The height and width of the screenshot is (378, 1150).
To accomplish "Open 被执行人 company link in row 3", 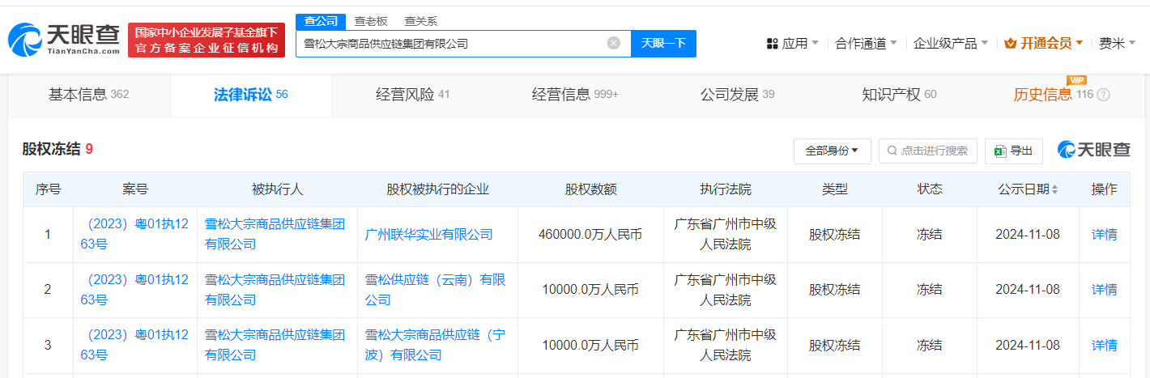I will tap(275, 345).
